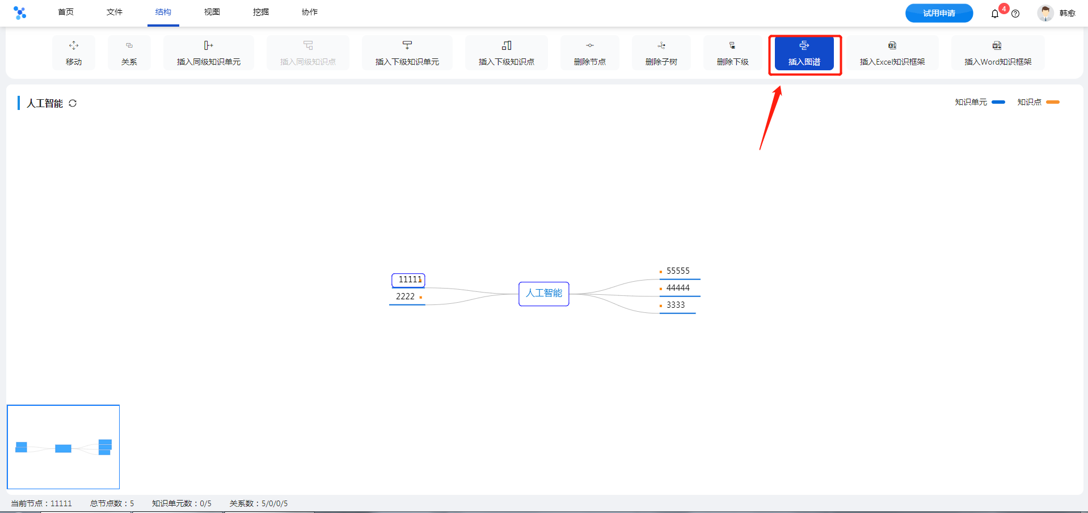Image resolution: width=1088 pixels, height=513 pixels.
Task: Click the user avatar picture
Action: click(x=1045, y=12)
